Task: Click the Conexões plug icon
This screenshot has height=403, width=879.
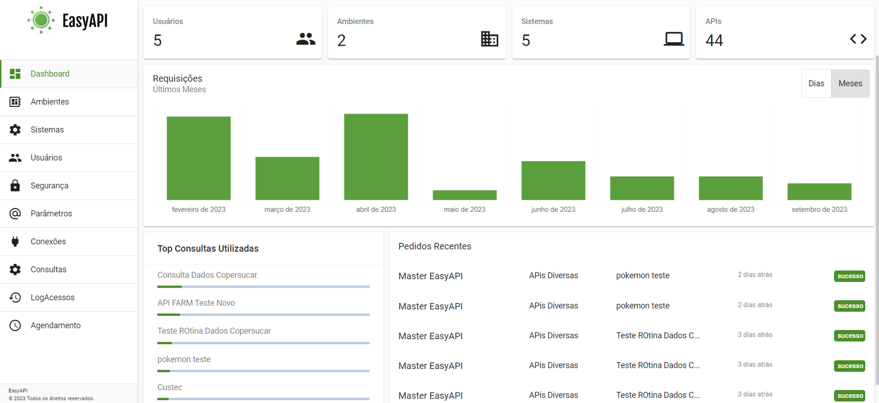Action: click(15, 242)
